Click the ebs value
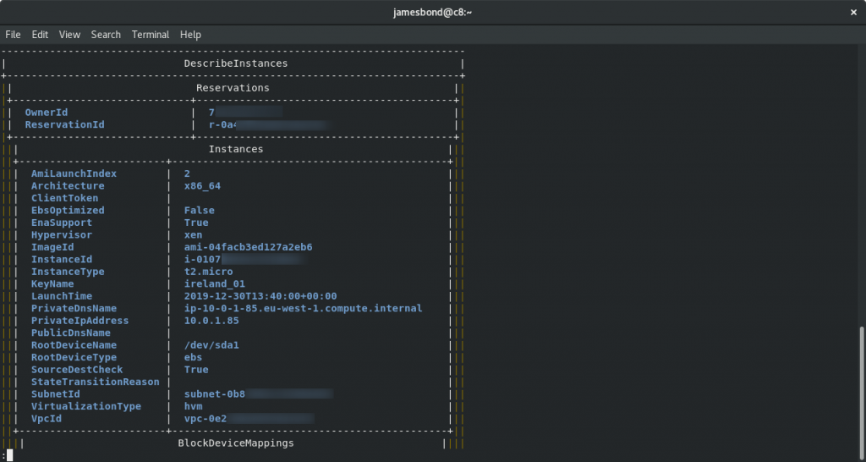Viewport: 866px width, 462px height. coord(194,358)
